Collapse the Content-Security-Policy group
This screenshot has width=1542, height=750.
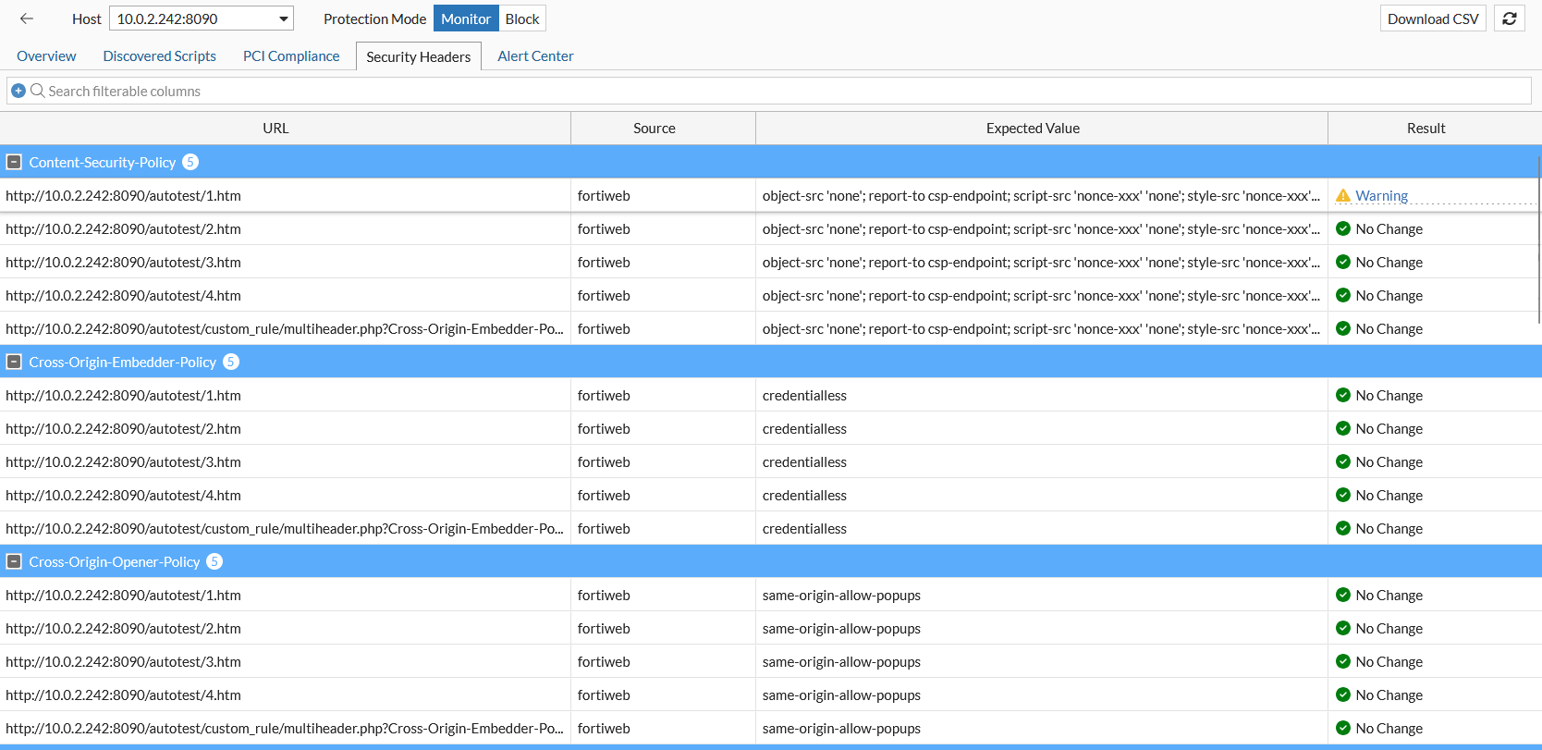(x=14, y=162)
